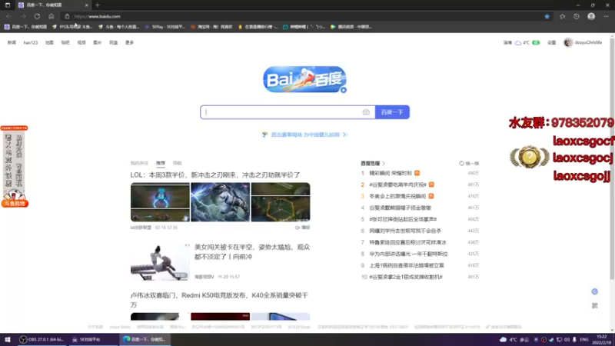Open the 网盘 link
Image resolution: width=615 pixels, height=346 pixels.
[113, 42]
